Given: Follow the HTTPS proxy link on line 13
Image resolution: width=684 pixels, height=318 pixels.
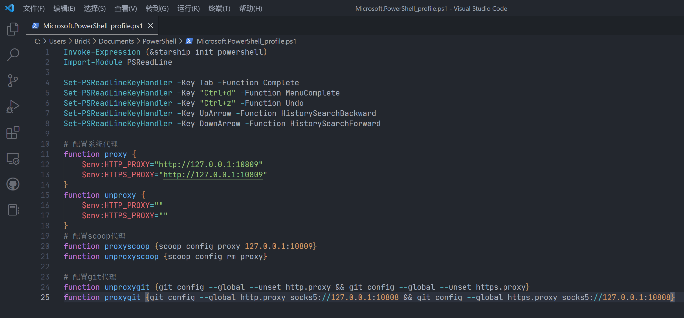Looking at the screenshot, I should click(214, 174).
